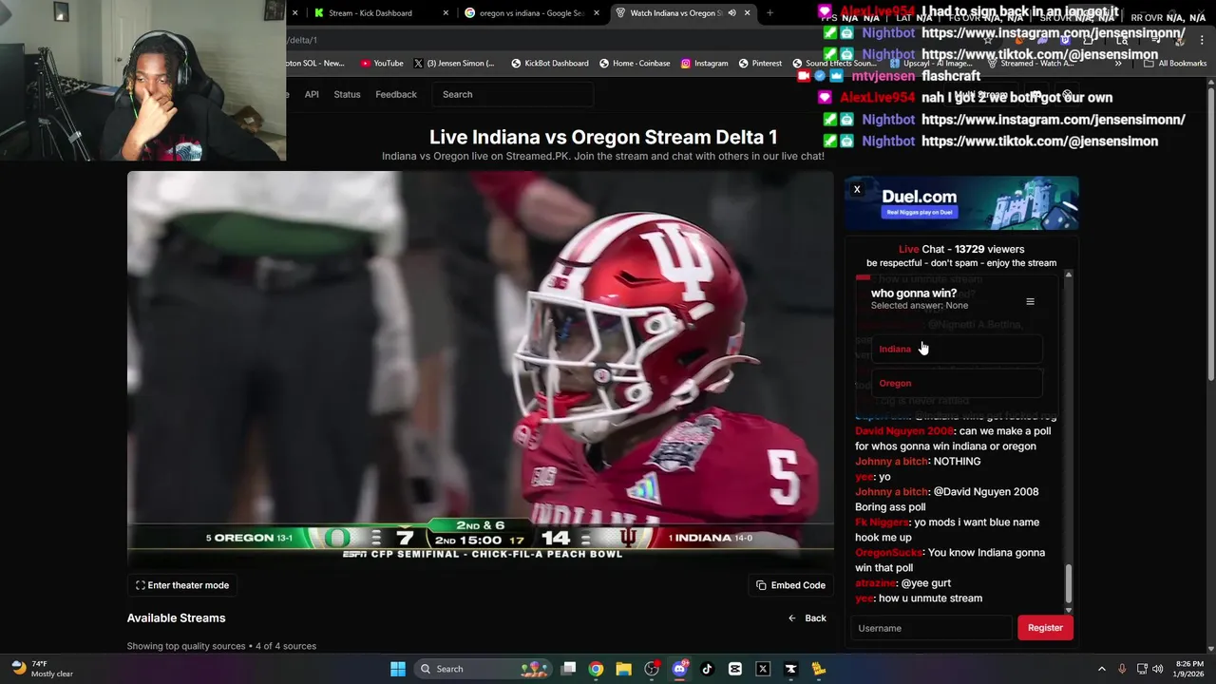Image resolution: width=1216 pixels, height=684 pixels.
Task: Open the KickBot Dashboard bookmark
Action: pyautogui.click(x=550, y=64)
